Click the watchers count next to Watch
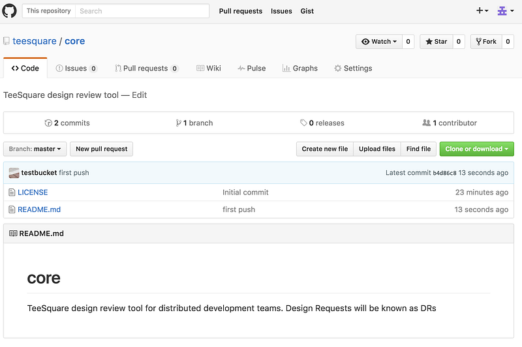 408,42
